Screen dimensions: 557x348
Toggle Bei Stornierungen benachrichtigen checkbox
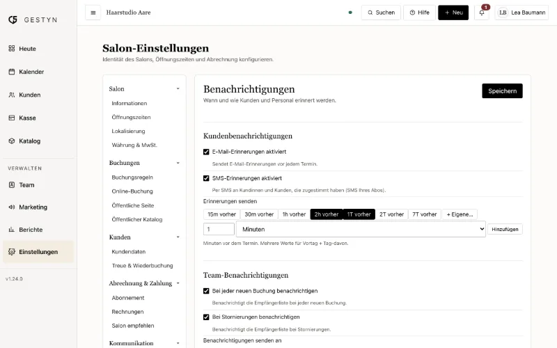point(206,317)
